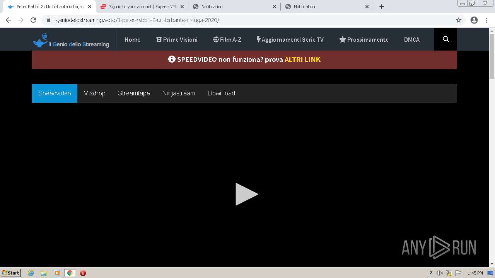
Task: Go to Home in site navigation
Action: pos(132,39)
